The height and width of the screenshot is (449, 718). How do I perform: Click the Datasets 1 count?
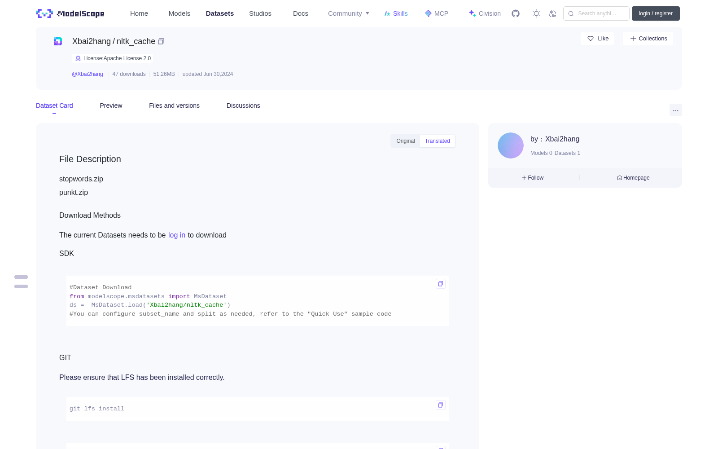click(567, 153)
